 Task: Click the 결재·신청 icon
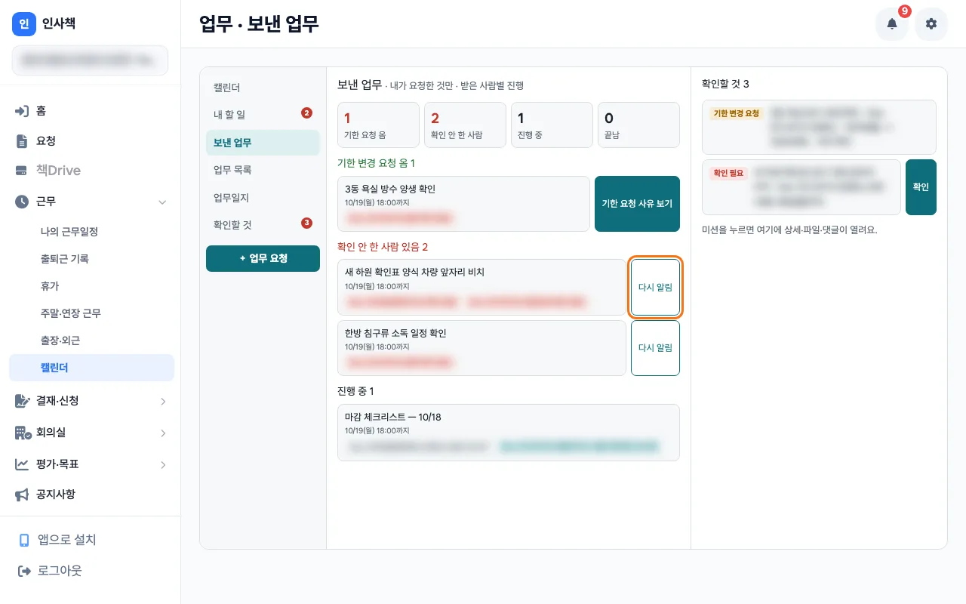pyautogui.click(x=22, y=401)
